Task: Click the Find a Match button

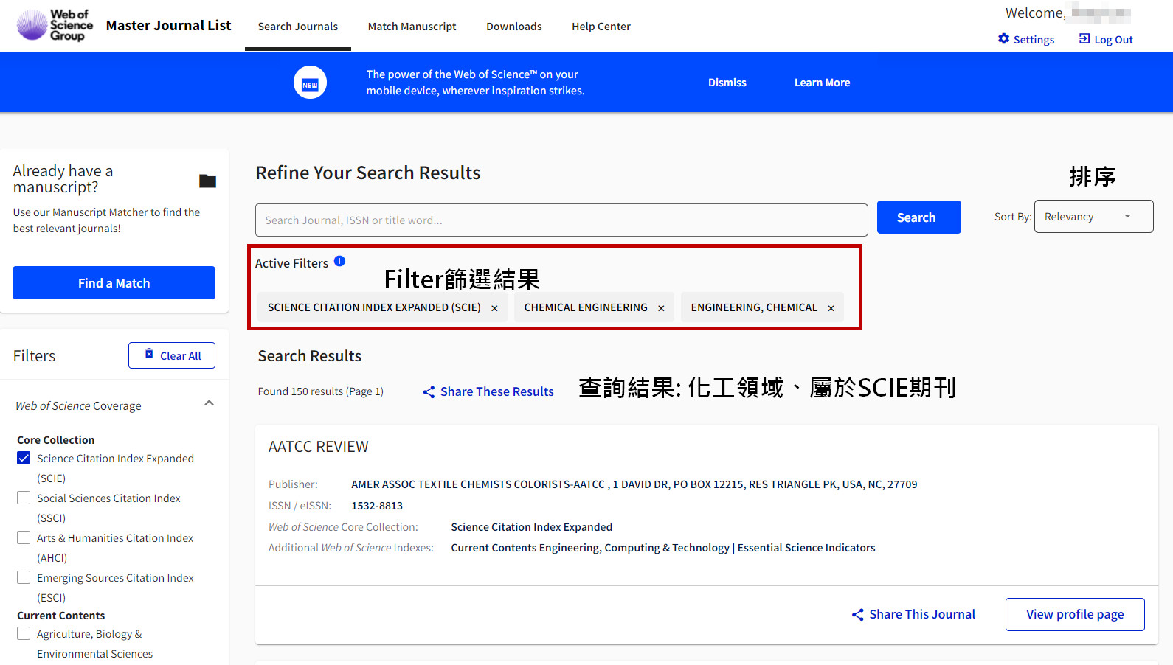Action: tap(114, 282)
